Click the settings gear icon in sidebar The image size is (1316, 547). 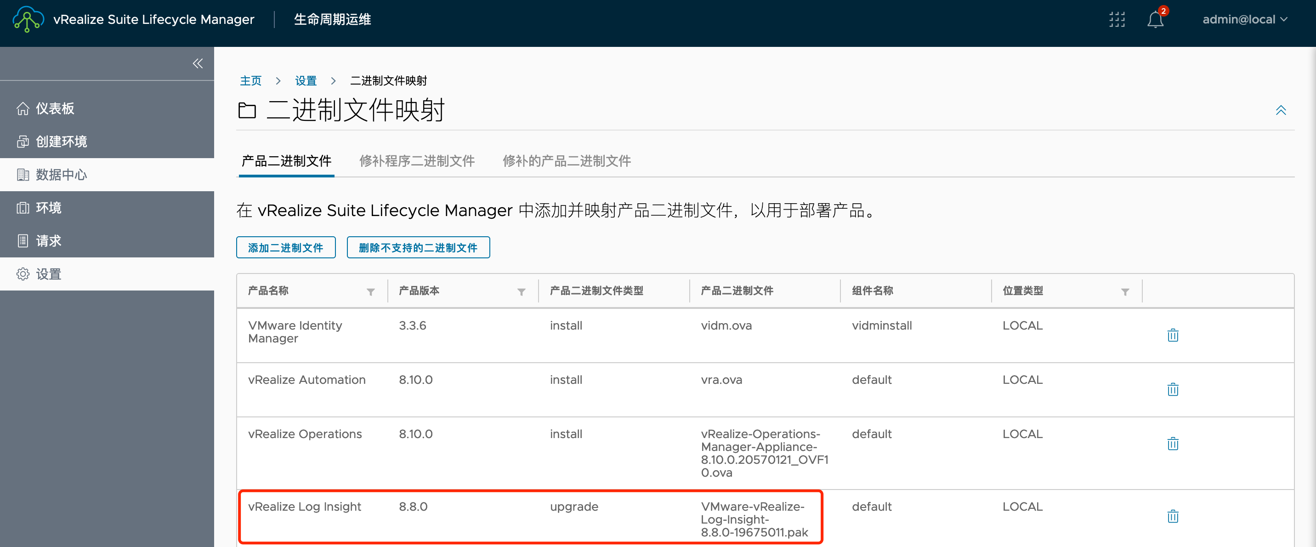tap(23, 274)
